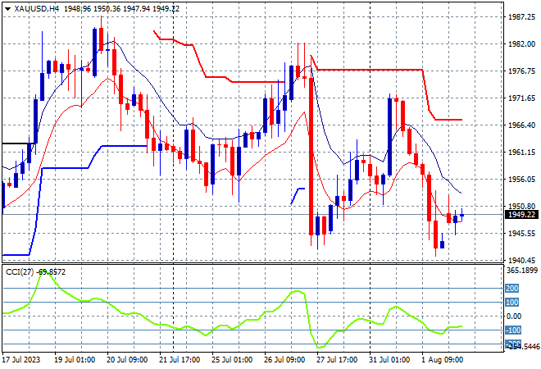Click the 31 Jul 01:00 time label
This screenshot has width=541, height=369.
(389, 360)
